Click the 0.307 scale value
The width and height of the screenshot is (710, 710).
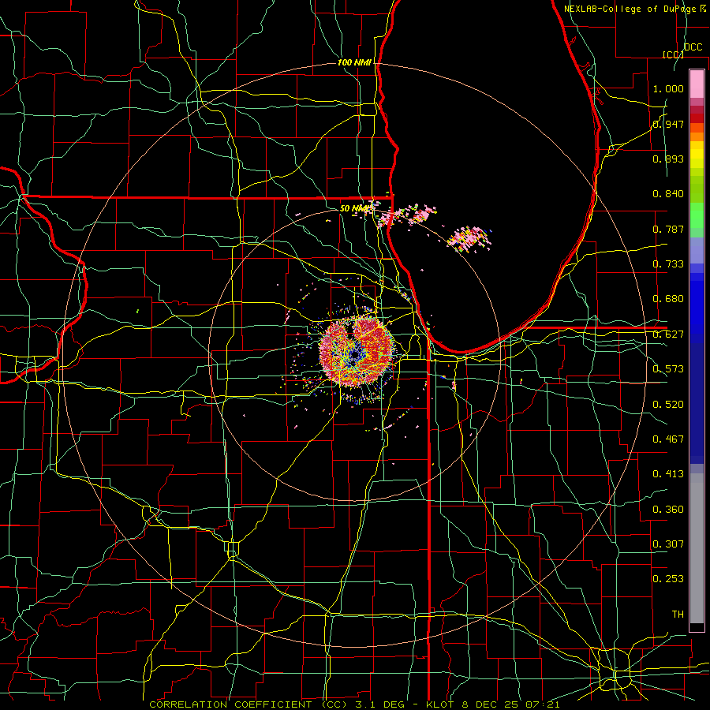668,544
